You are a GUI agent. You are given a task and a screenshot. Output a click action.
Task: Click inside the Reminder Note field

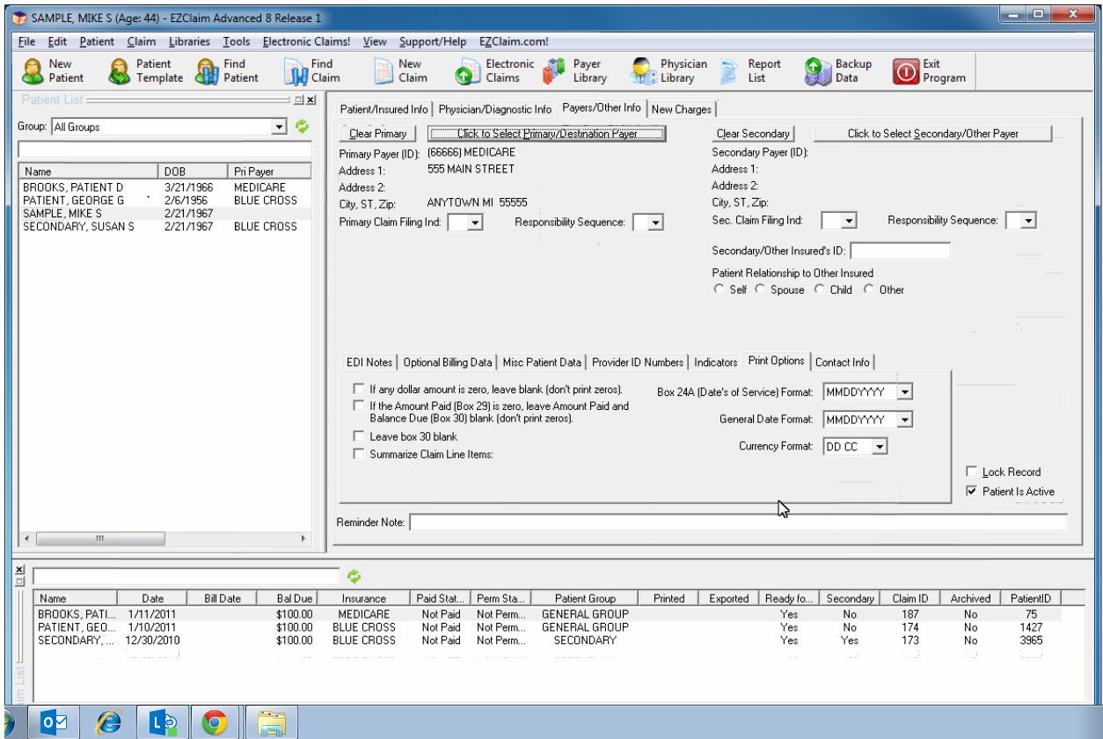[616, 522]
